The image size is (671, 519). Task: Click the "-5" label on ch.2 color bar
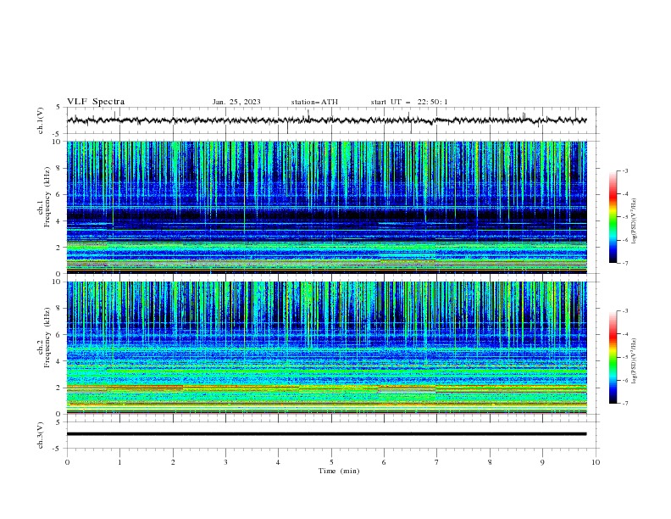(625, 357)
